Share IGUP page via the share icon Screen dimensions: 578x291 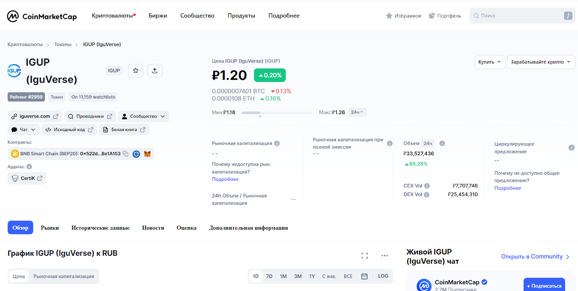(x=155, y=71)
